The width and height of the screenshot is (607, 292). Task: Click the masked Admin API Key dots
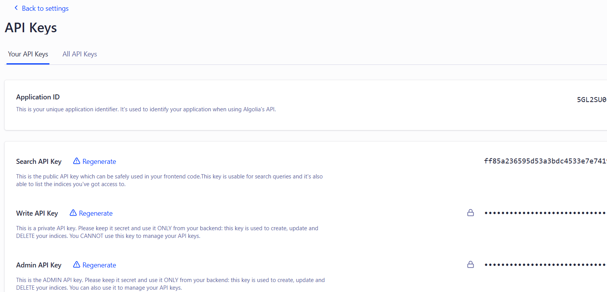pyautogui.click(x=545, y=265)
